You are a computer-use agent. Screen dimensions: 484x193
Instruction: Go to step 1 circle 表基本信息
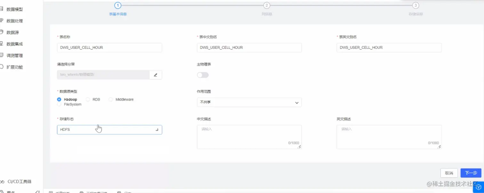point(118,5)
